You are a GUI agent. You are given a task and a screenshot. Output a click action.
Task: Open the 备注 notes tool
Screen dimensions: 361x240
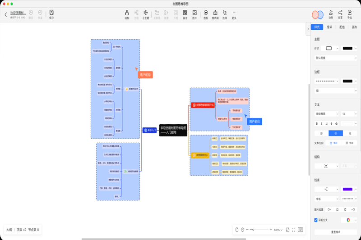pos(185,14)
